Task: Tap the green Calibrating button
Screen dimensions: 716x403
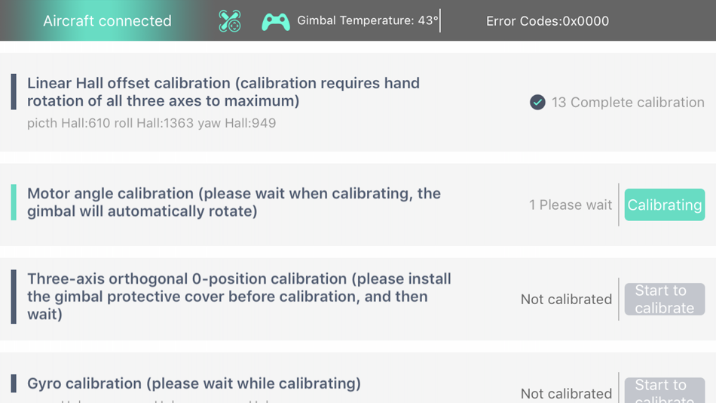Action: pos(665,205)
